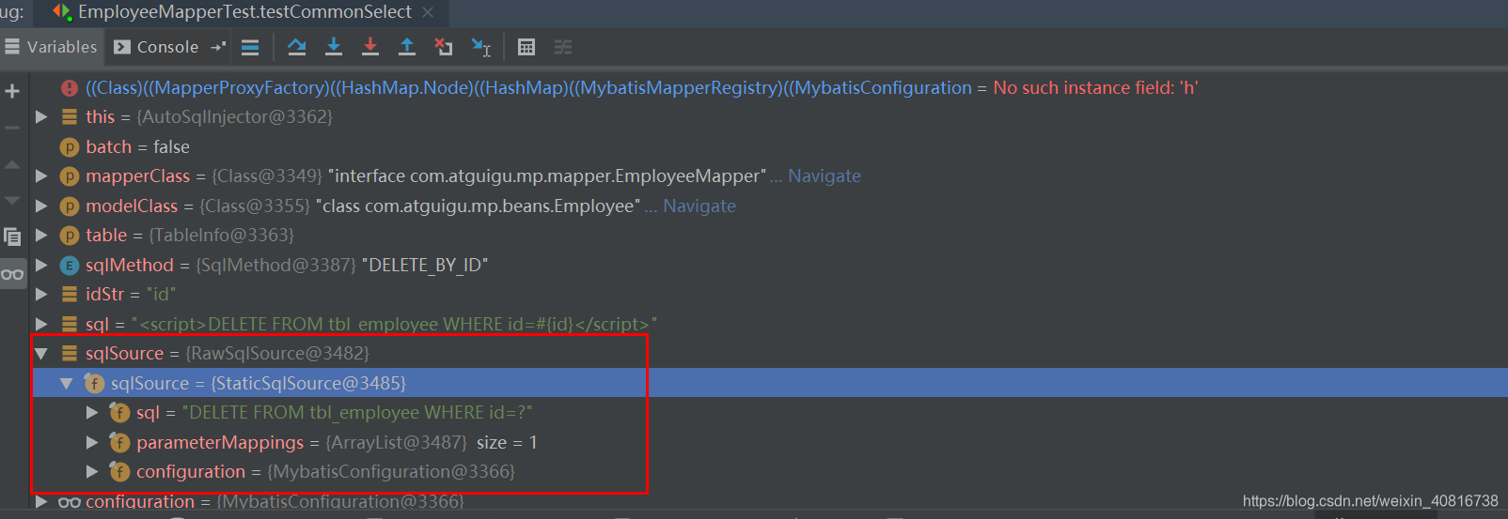Add new watch with plus icon

coord(12,91)
